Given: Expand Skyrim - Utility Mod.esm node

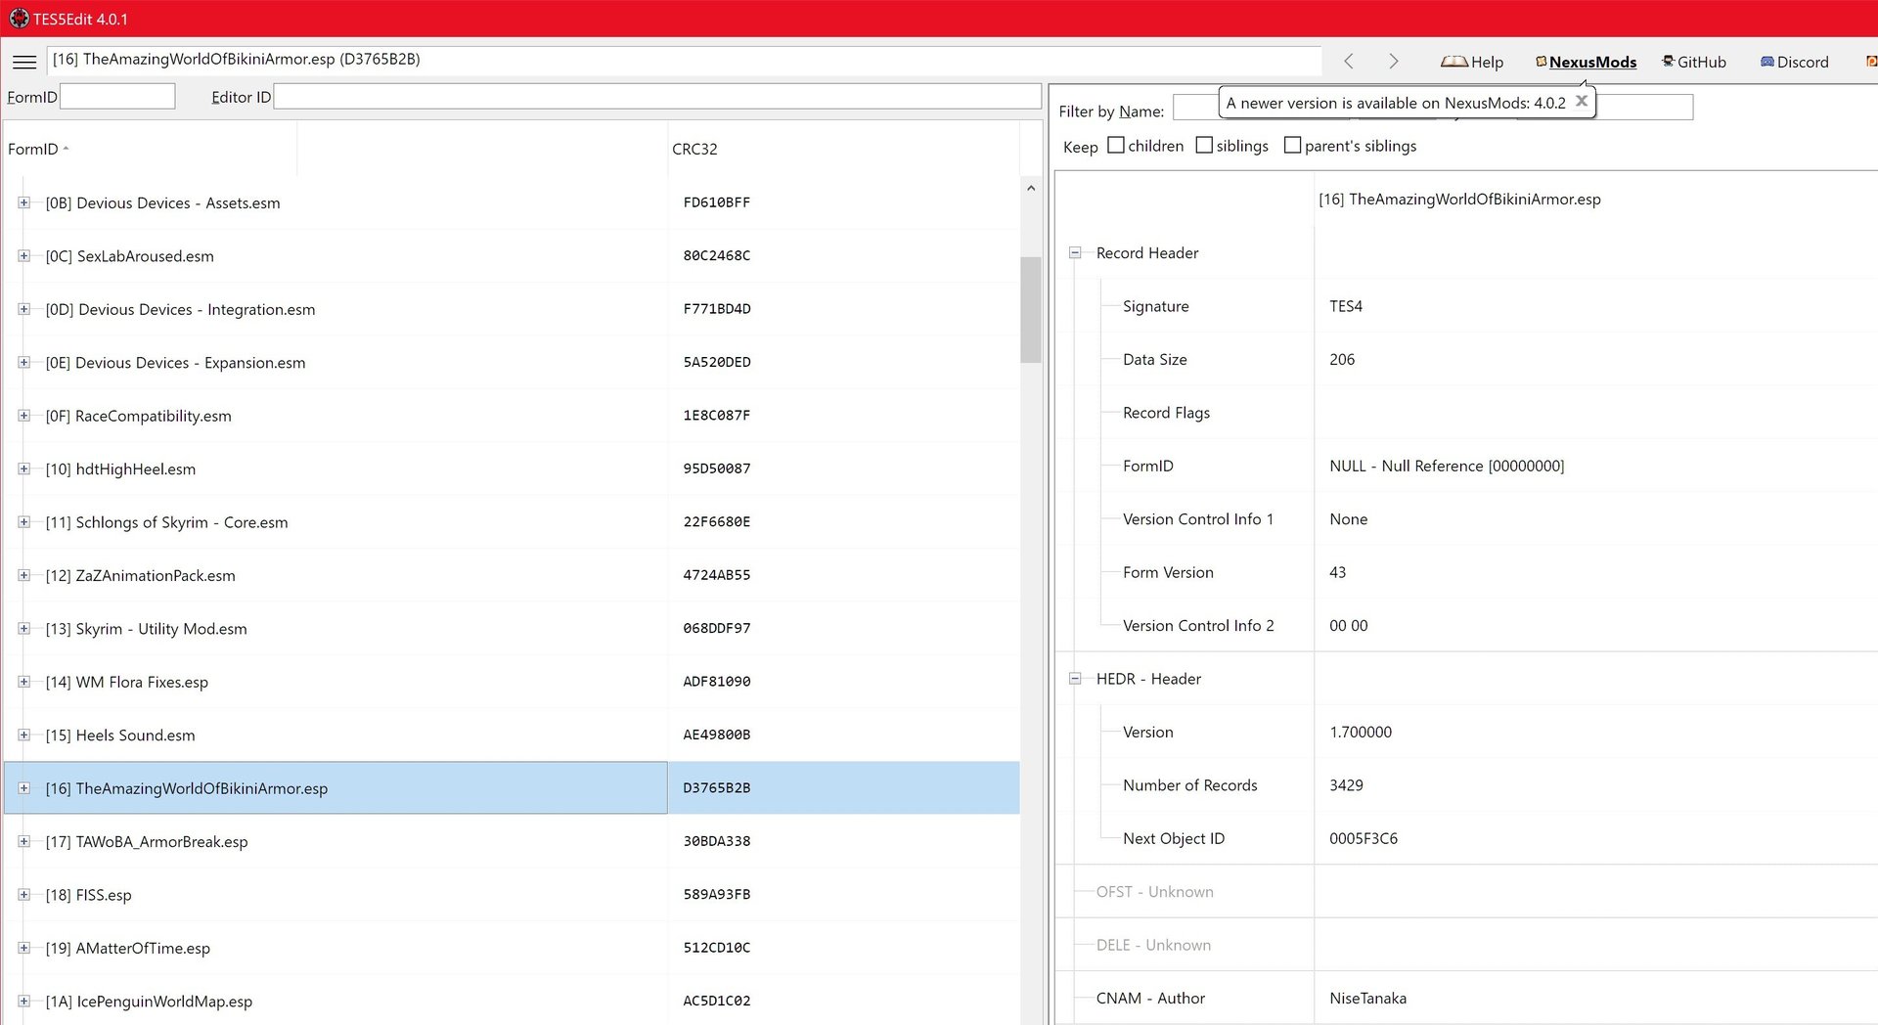Looking at the screenshot, I should (x=23, y=628).
